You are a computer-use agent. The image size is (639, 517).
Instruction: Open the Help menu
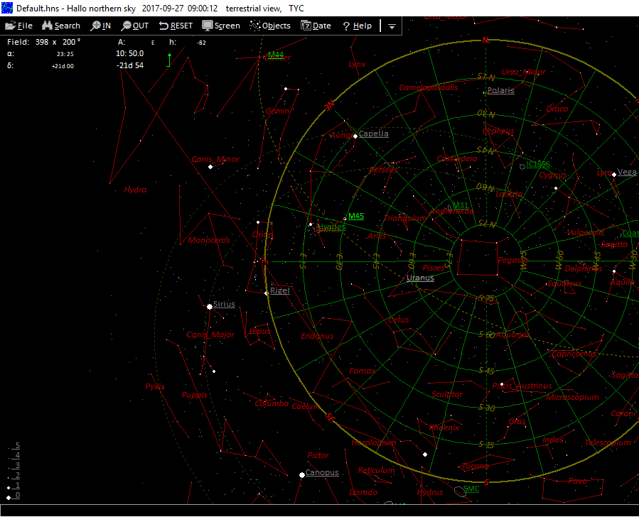[x=357, y=26]
